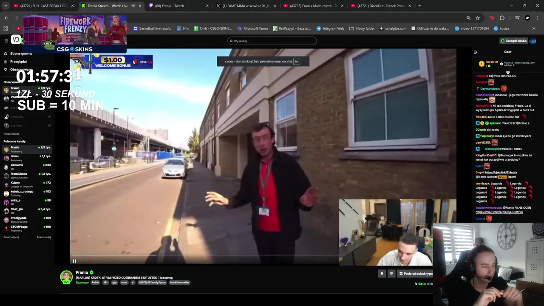544x306 pixels.
Task: Open the Czat header tab
Action: point(508,52)
